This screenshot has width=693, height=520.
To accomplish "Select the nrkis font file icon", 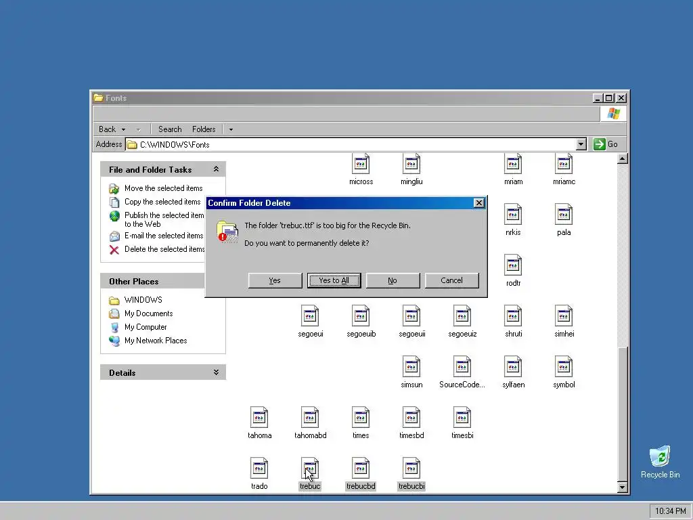I will pyautogui.click(x=513, y=215).
